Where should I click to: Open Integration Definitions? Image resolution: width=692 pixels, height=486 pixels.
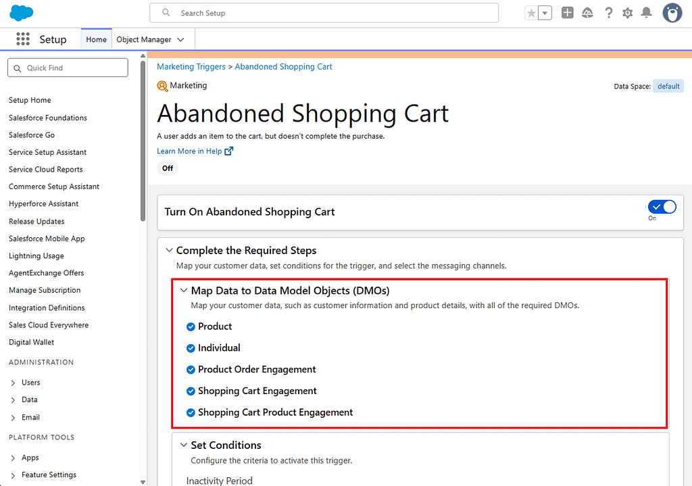[x=47, y=308]
